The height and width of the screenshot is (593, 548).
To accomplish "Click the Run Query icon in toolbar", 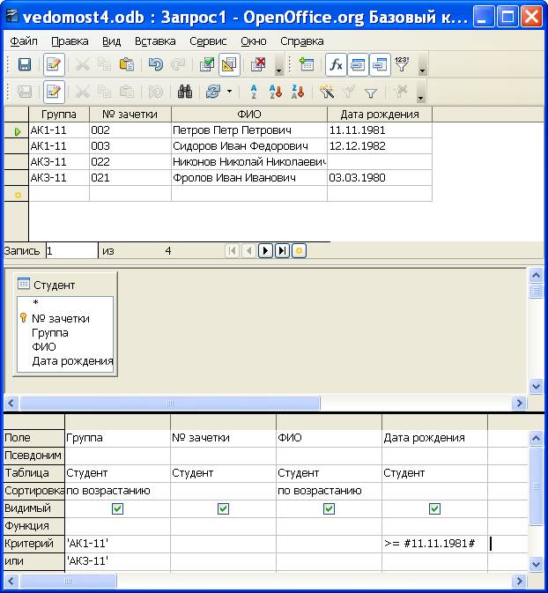I will (207, 64).
